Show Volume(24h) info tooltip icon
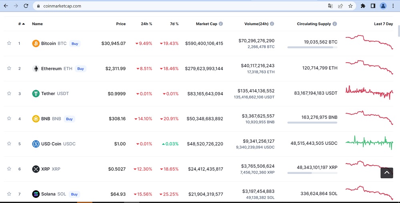The width and height of the screenshot is (400, 203). tap(272, 24)
